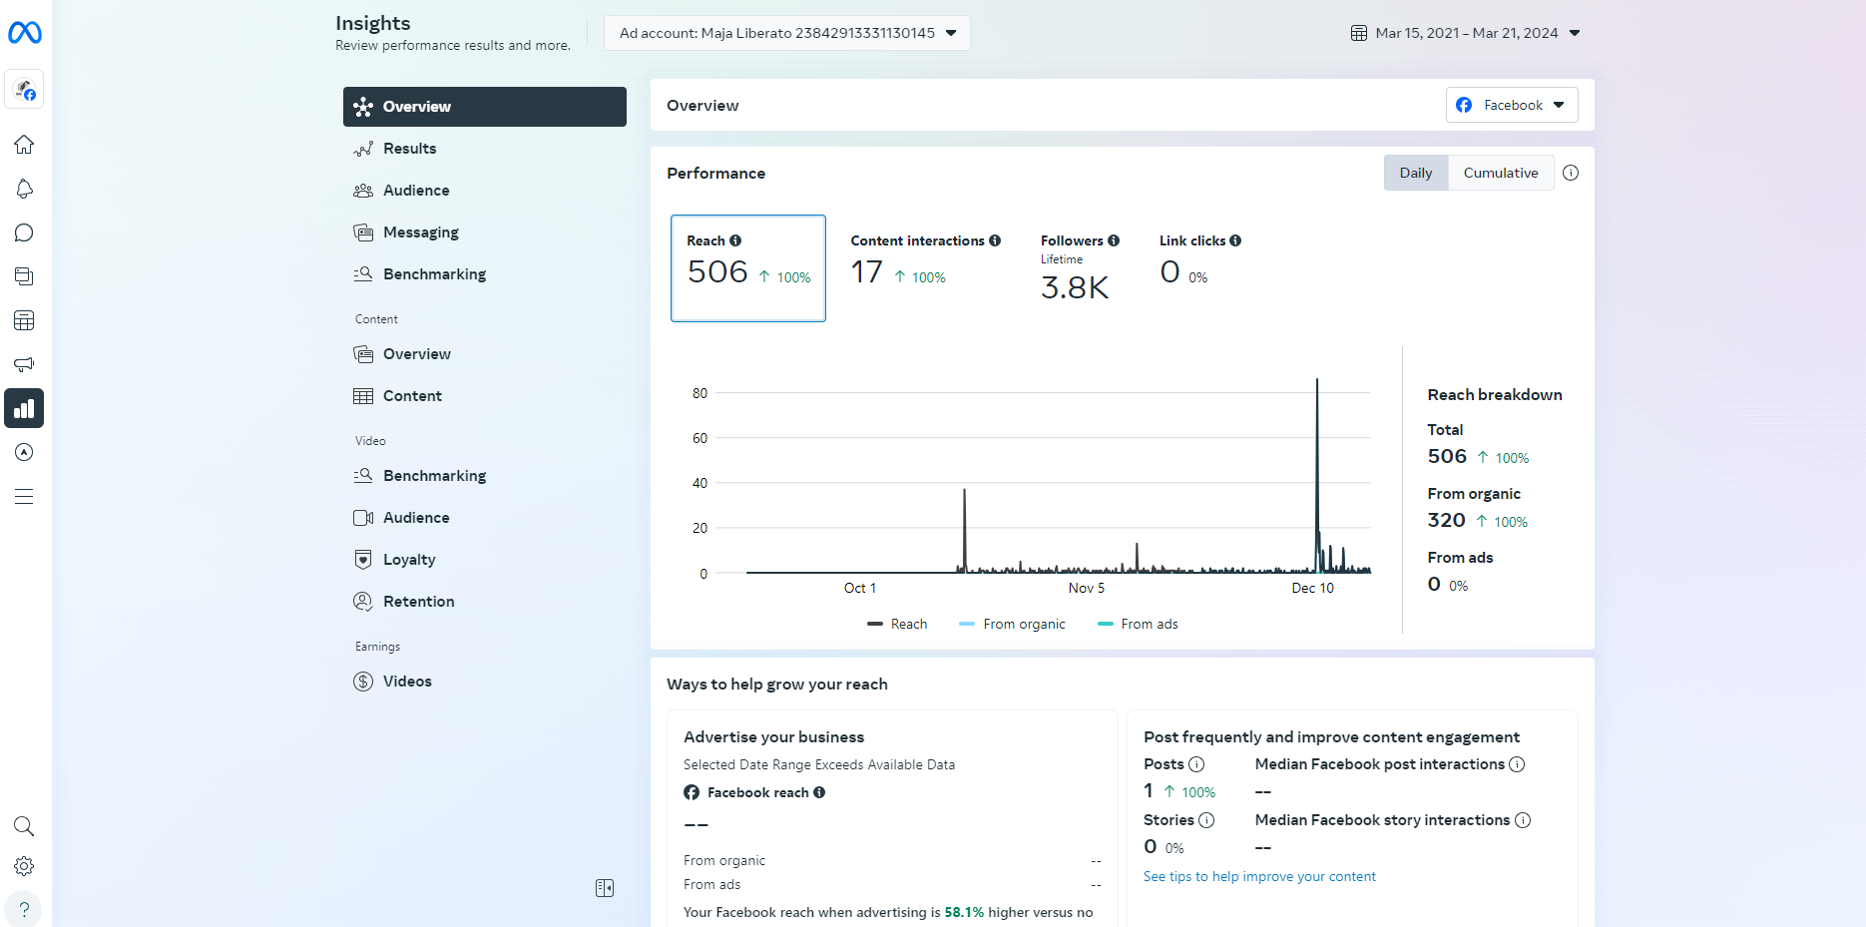Open Video Benchmarking item
Screen dimensions: 1866x927
tap(485, 476)
